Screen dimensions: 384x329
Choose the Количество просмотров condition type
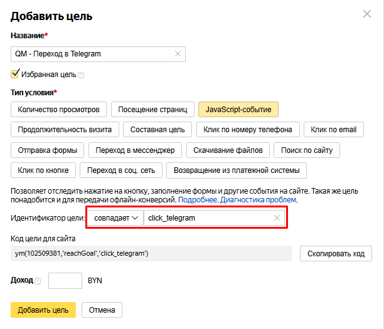coord(58,109)
